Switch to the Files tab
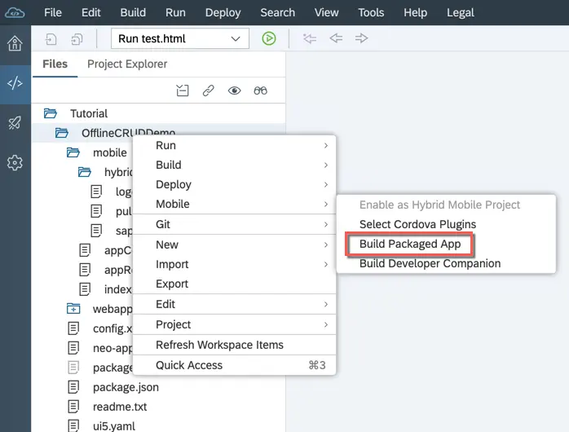569x432 pixels. click(55, 64)
